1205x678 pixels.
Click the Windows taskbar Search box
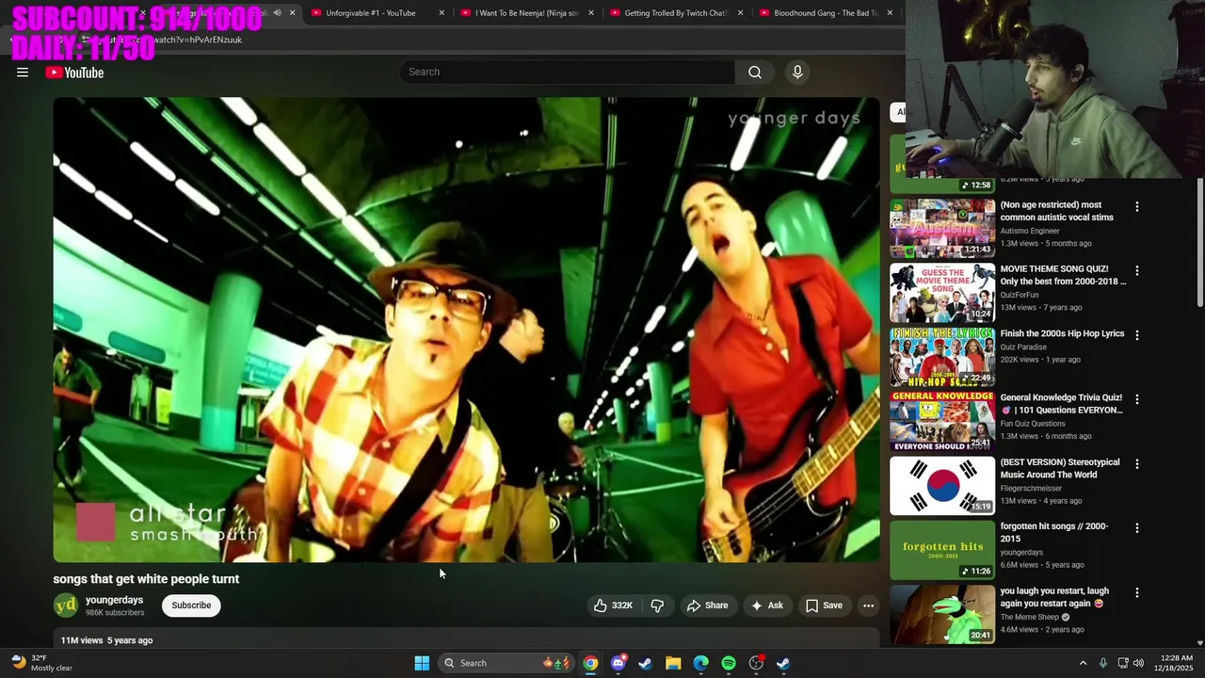507,663
